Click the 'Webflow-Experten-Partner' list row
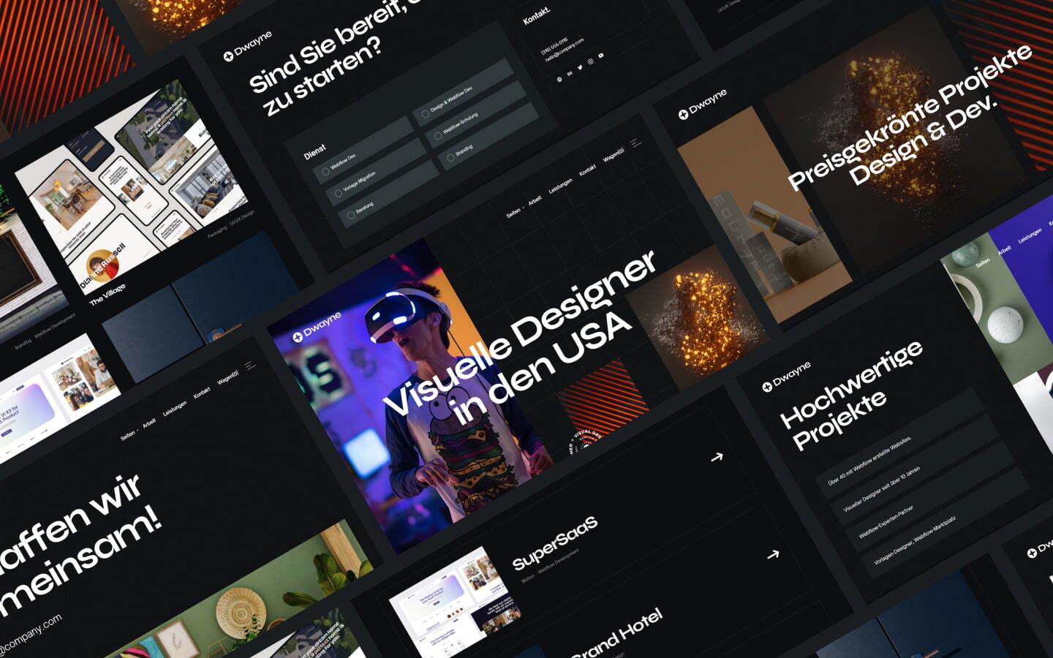The image size is (1053, 658). point(886,522)
